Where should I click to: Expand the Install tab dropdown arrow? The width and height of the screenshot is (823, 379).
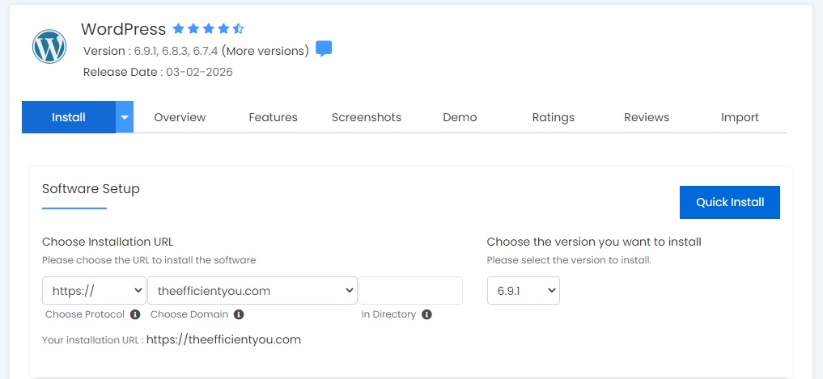pyautogui.click(x=125, y=117)
